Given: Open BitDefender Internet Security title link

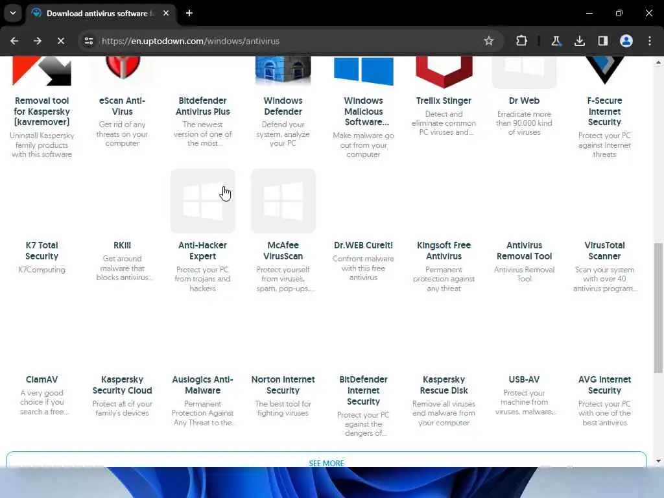Looking at the screenshot, I should (x=363, y=390).
